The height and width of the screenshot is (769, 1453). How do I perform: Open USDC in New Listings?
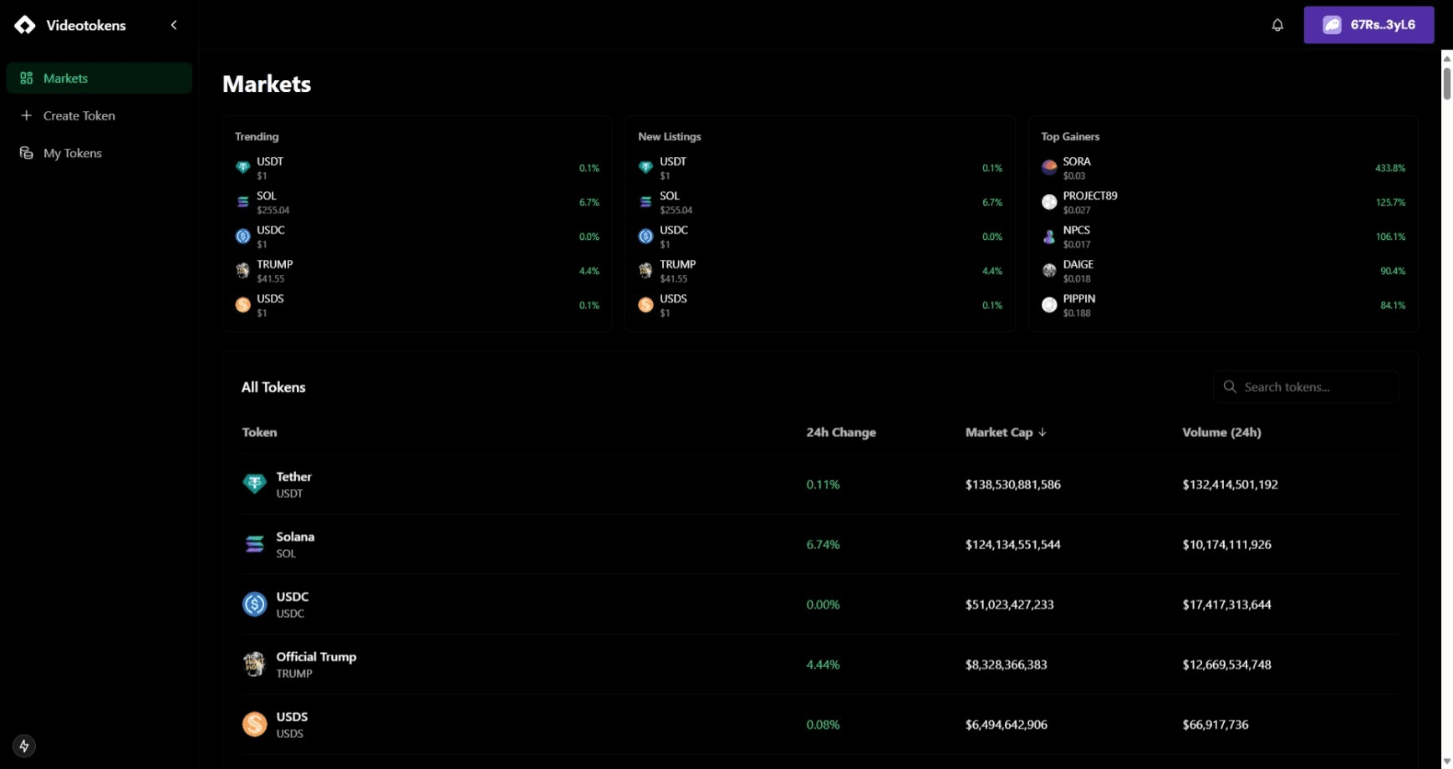(x=820, y=237)
